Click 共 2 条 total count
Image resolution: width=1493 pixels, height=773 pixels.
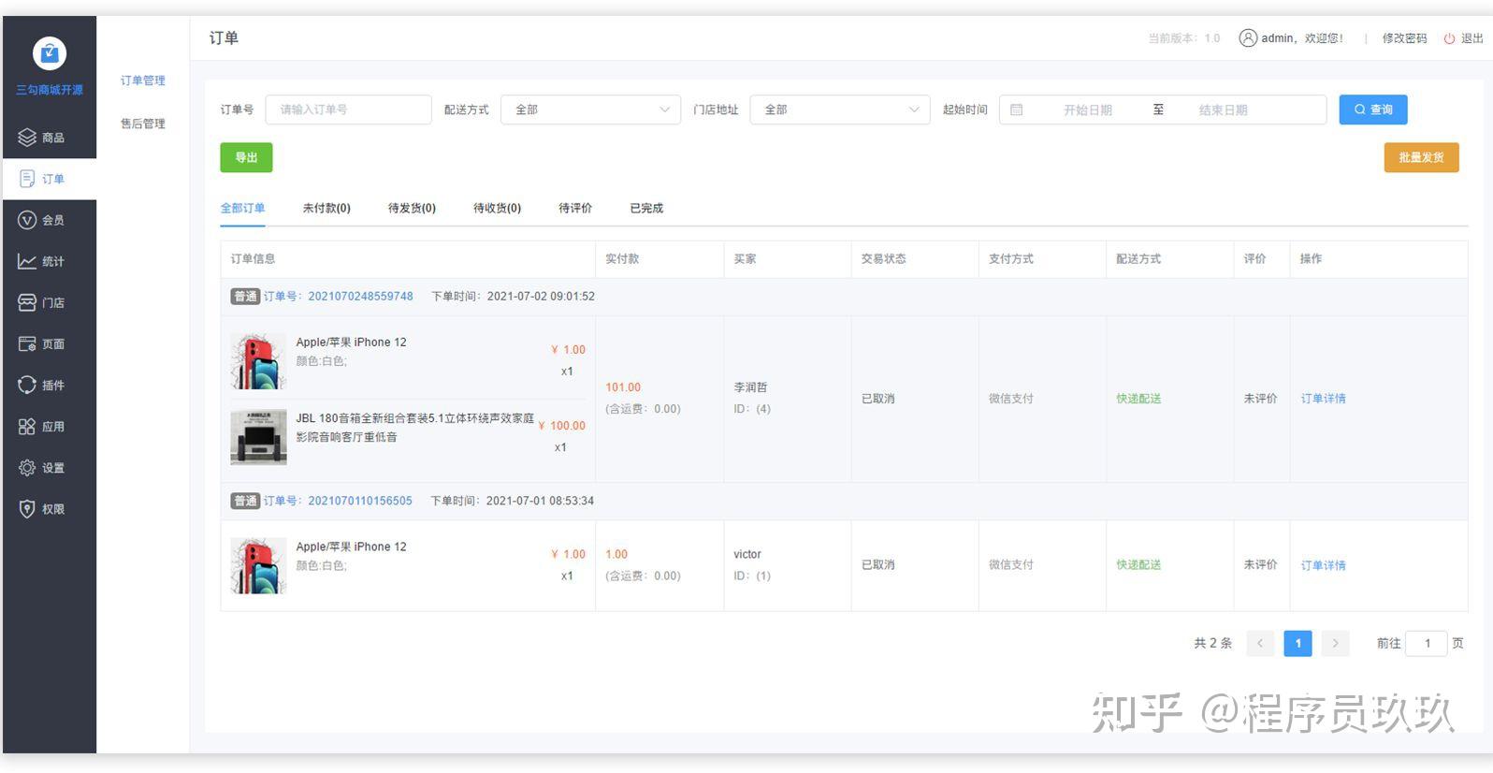click(1212, 643)
